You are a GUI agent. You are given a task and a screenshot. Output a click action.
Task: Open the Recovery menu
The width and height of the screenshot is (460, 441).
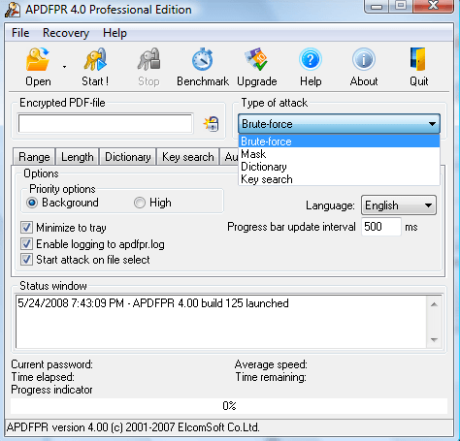66,33
